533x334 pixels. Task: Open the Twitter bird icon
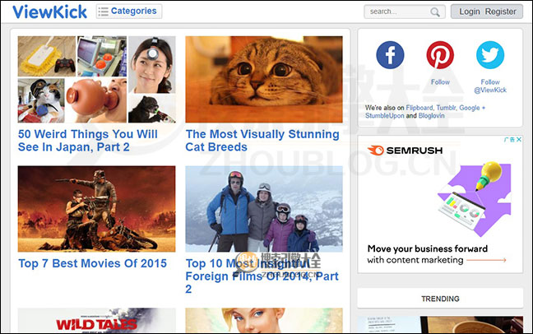coord(490,55)
